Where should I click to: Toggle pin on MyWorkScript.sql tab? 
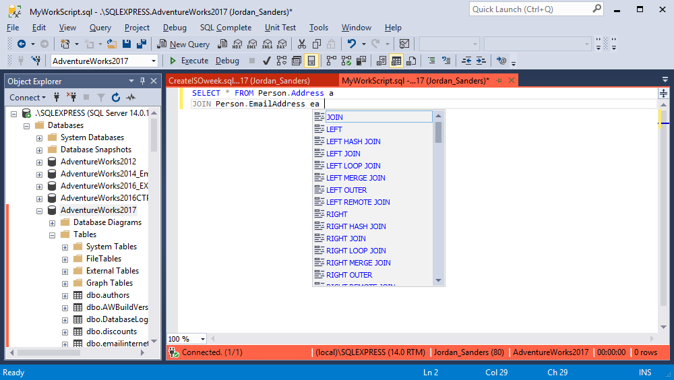499,80
